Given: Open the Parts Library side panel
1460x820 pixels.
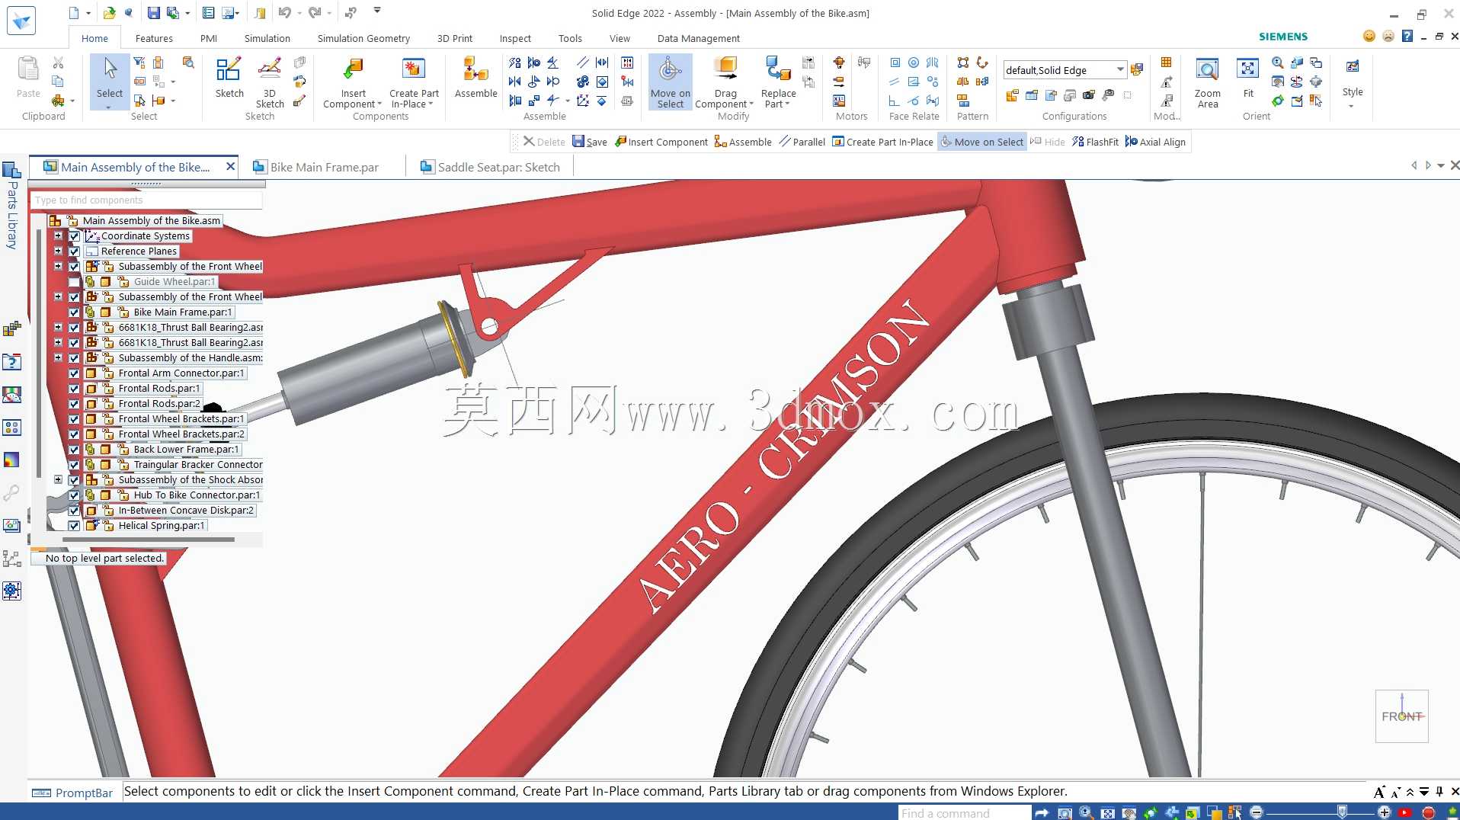Looking at the screenshot, I should coord(11,206).
